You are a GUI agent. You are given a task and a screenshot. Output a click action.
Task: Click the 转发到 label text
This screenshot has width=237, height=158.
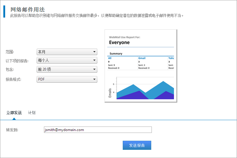coord(12,130)
